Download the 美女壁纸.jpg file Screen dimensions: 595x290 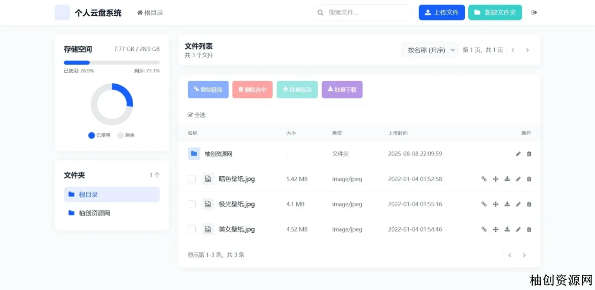click(507, 229)
